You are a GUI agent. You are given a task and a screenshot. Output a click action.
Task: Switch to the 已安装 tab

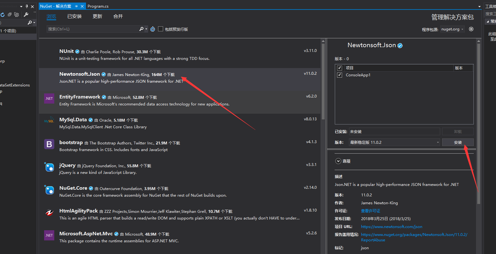tap(75, 16)
